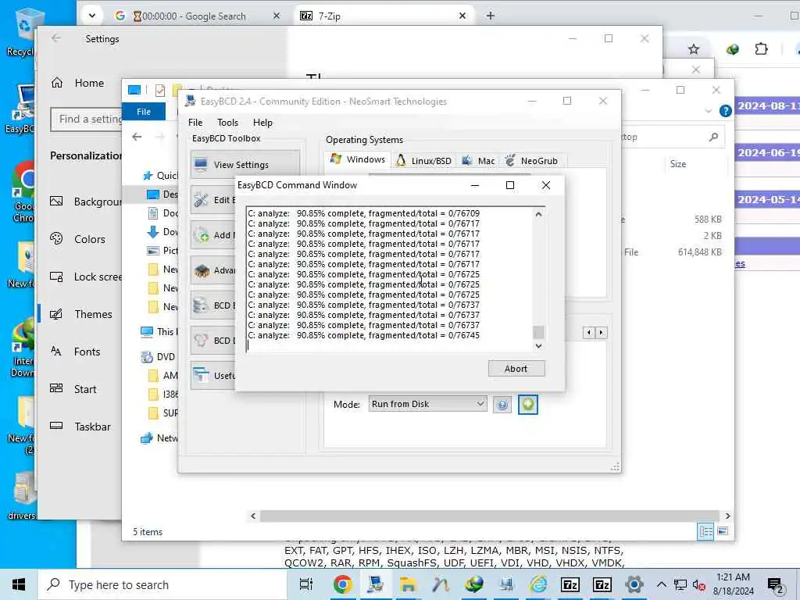The height and width of the screenshot is (600, 800).
Task: Switch to the Linux/BSD tab
Action: pyautogui.click(x=424, y=161)
